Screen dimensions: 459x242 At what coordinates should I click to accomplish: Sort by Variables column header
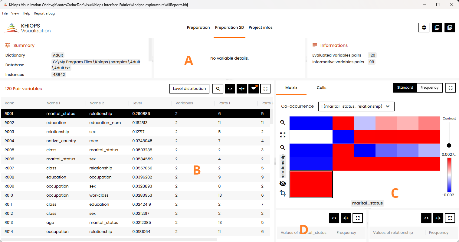coord(184,103)
